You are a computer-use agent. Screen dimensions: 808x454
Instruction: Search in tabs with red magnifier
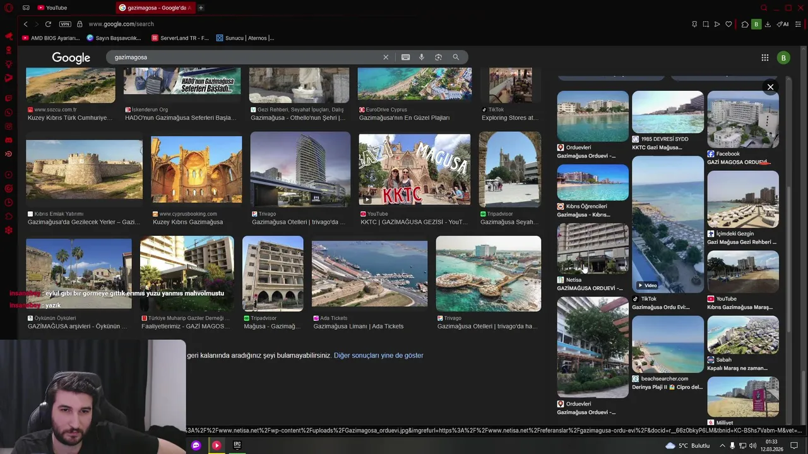point(764,8)
